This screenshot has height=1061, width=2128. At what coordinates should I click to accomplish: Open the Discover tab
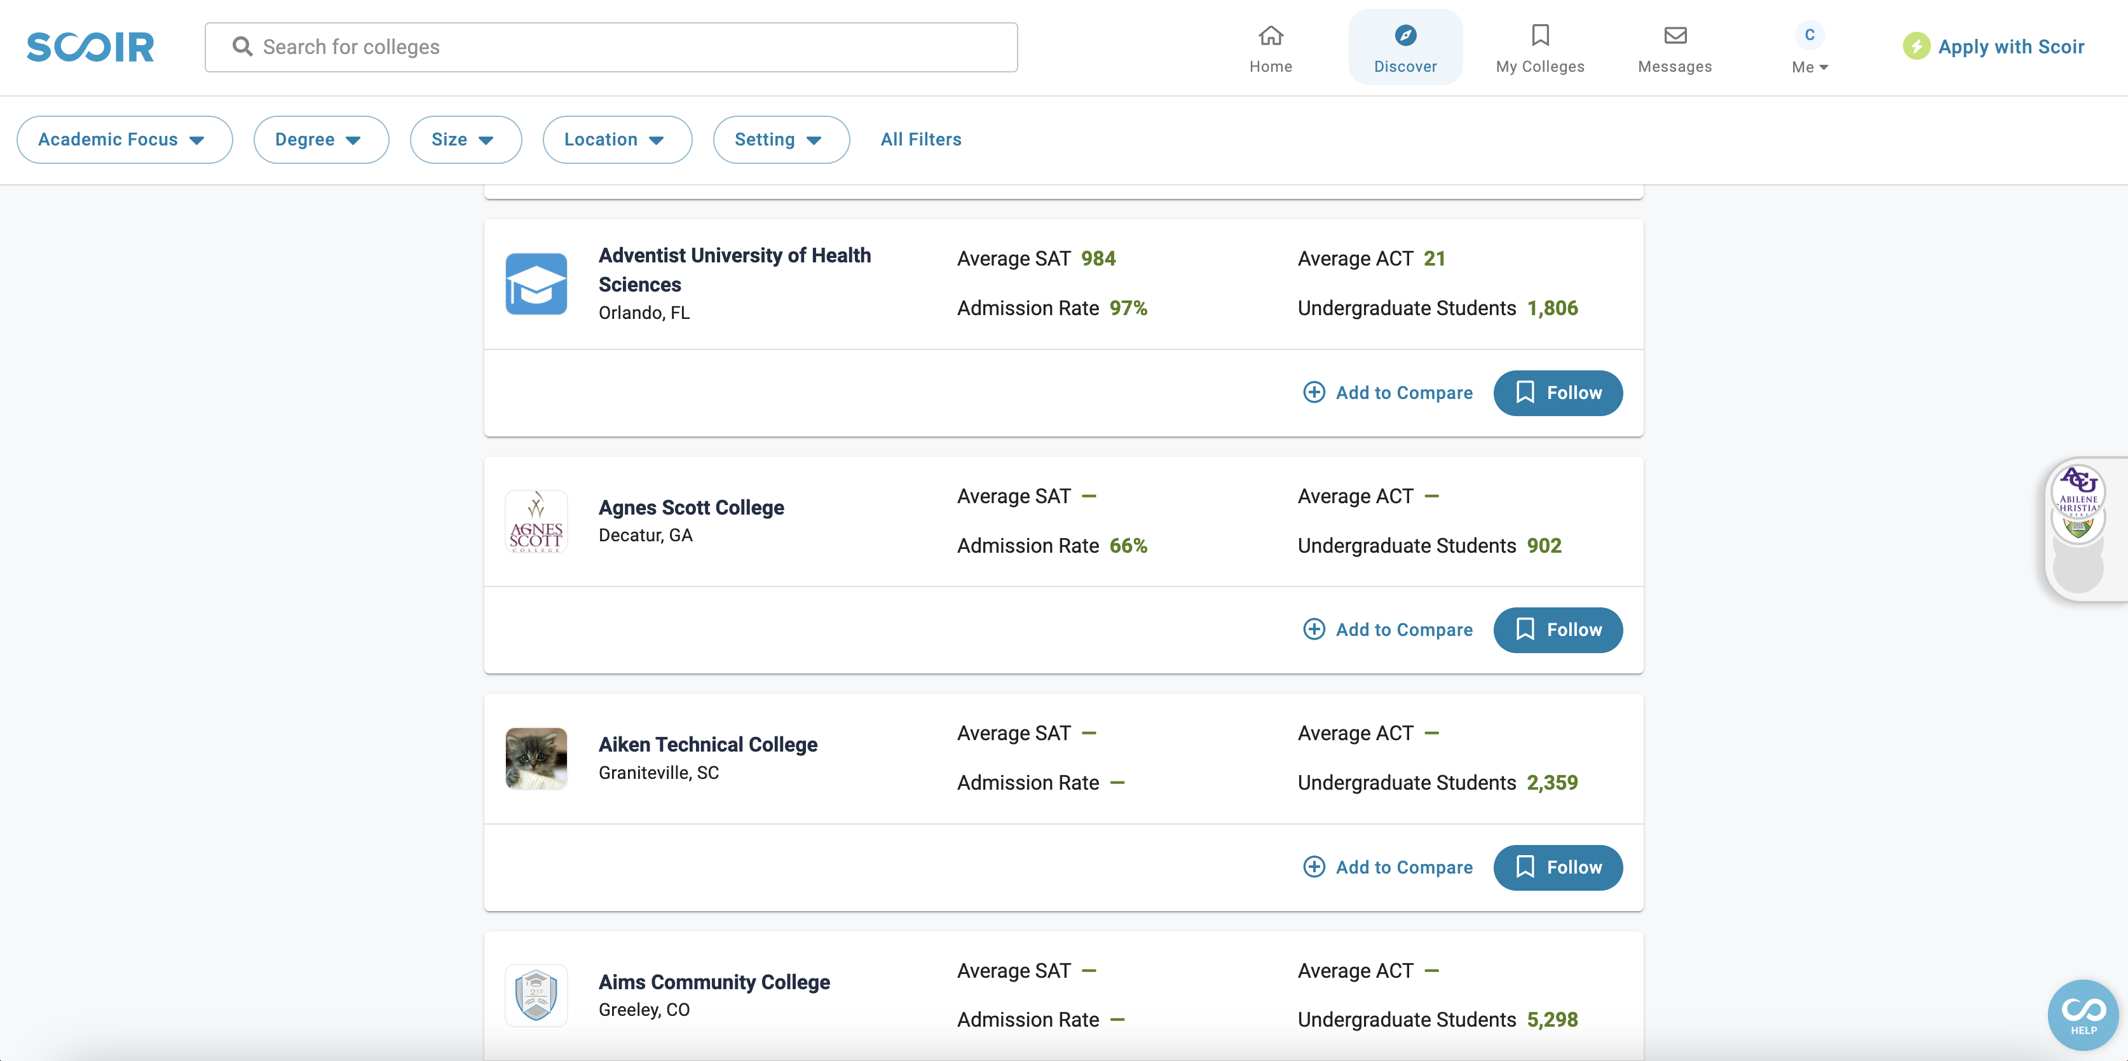click(x=1405, y=48)
